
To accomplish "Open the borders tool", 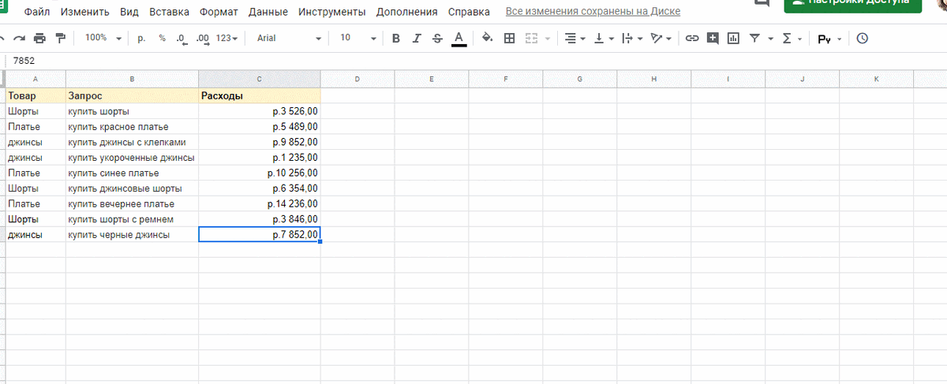I will coord(509,38).
